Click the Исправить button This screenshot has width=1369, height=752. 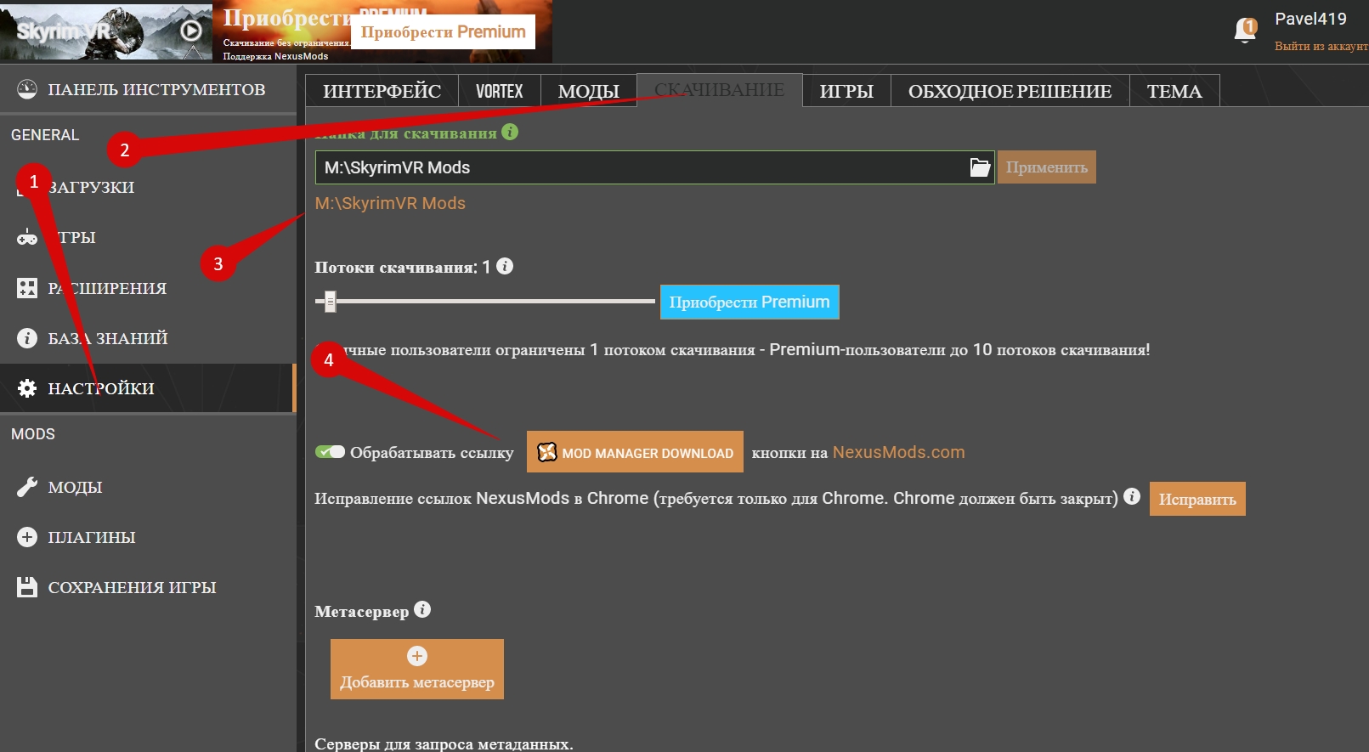(x=1197, y=499)
